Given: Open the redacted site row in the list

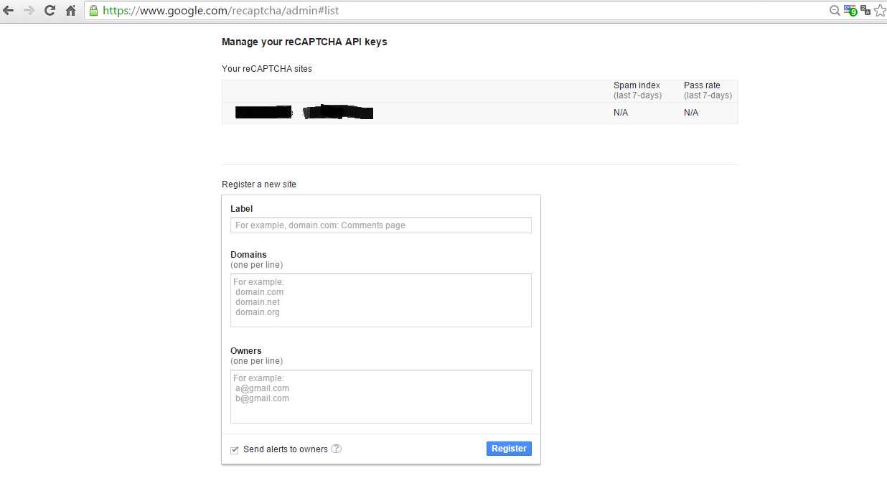Looking at the screenshot, I should (x=479, y=113).
